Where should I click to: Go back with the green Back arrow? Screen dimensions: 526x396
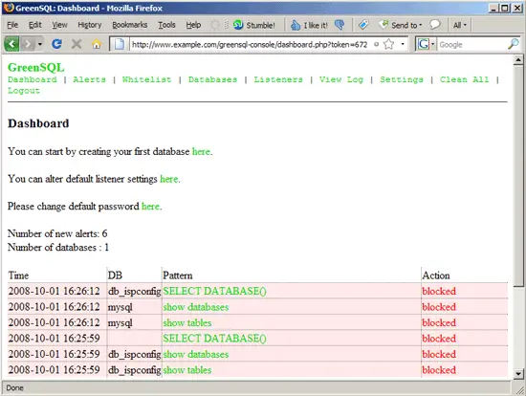tap(11, 44)
